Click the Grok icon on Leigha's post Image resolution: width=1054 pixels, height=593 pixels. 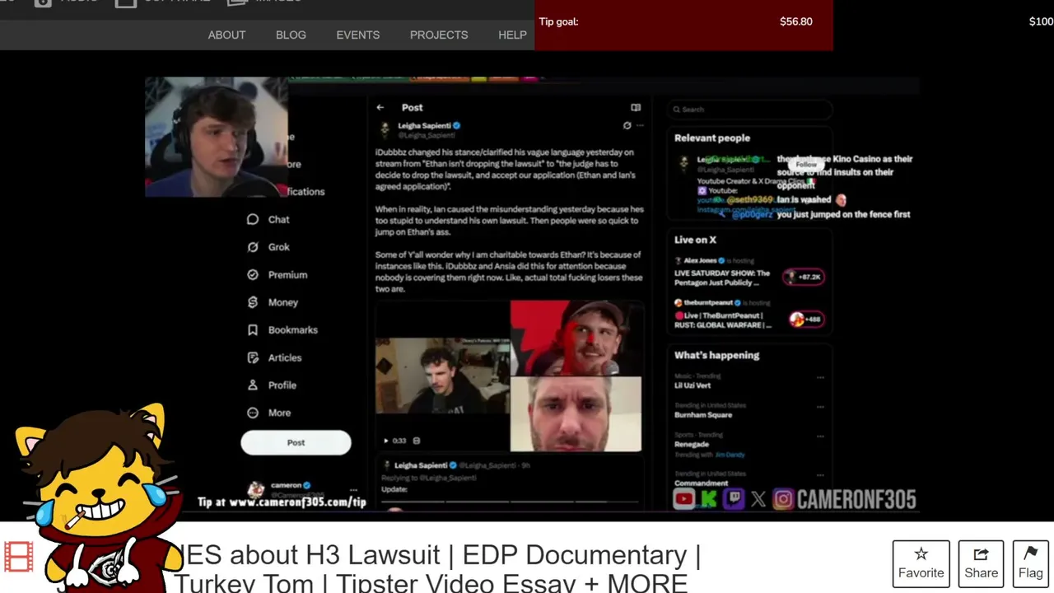pyautogui.click(x=627, y=126)
